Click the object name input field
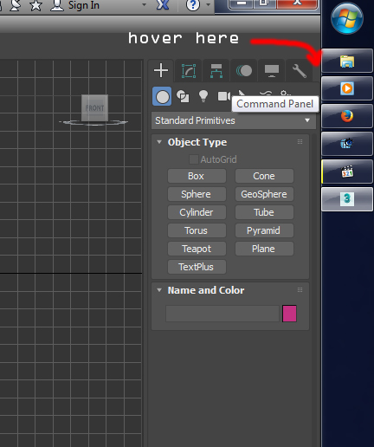This screenshot has height=447, width=374. point(222,314)
